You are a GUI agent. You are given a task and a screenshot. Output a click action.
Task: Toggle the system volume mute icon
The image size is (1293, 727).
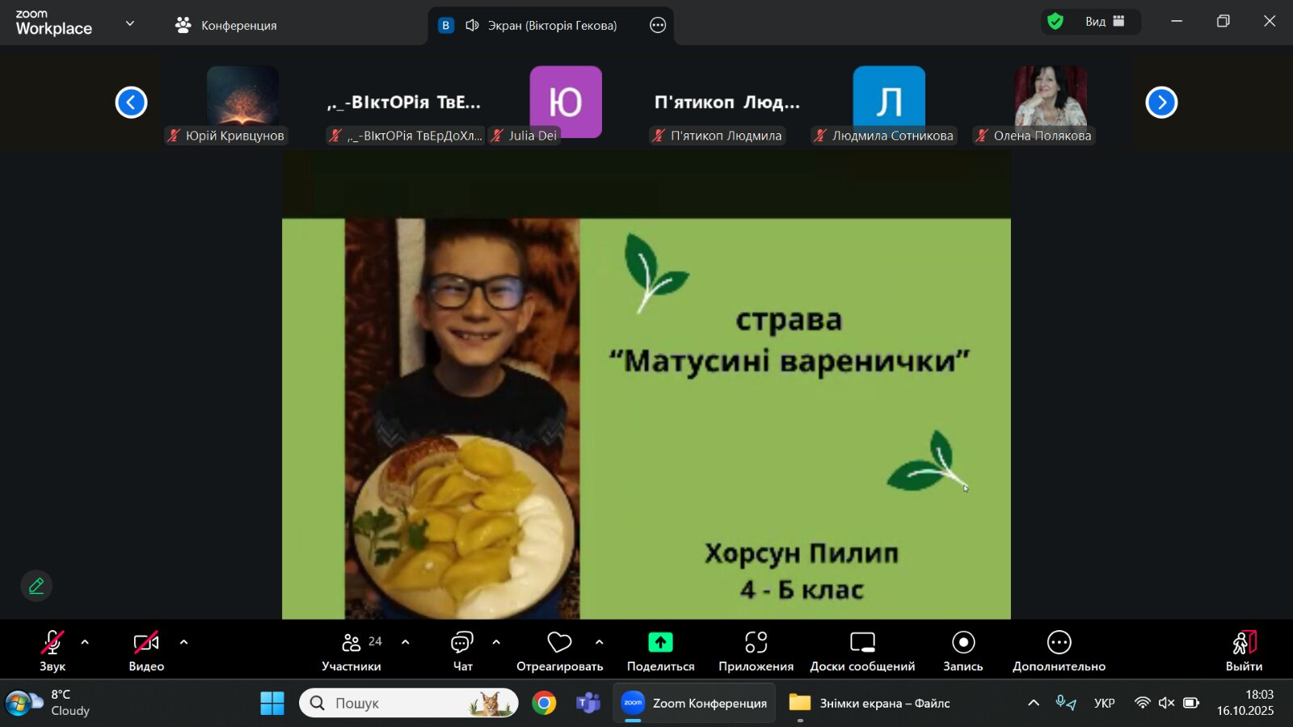[1166, 703]
